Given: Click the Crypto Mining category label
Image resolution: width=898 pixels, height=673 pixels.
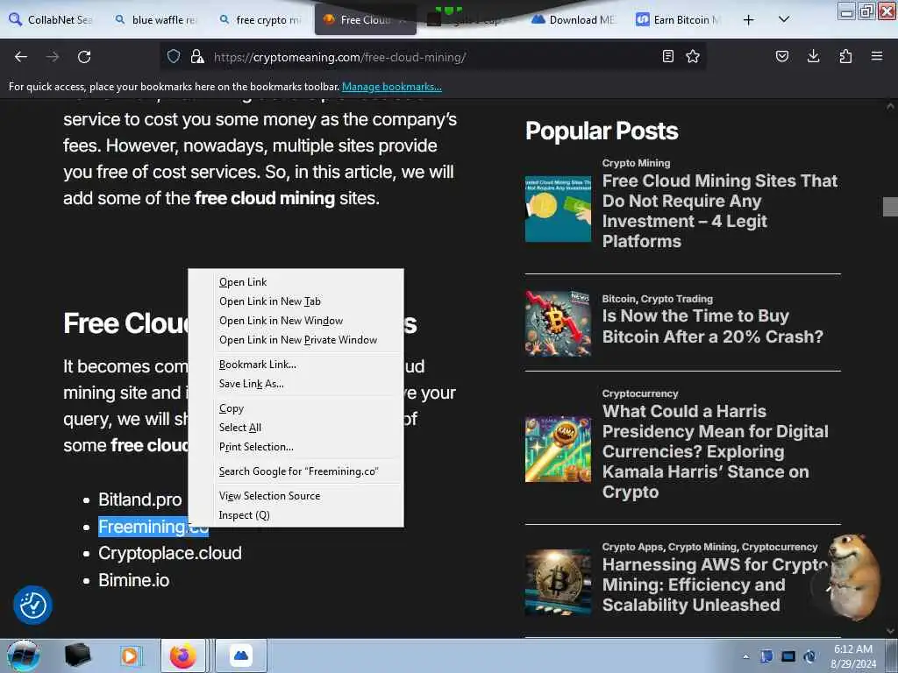Looking at the screenshot, I should [x=636, y=163].
